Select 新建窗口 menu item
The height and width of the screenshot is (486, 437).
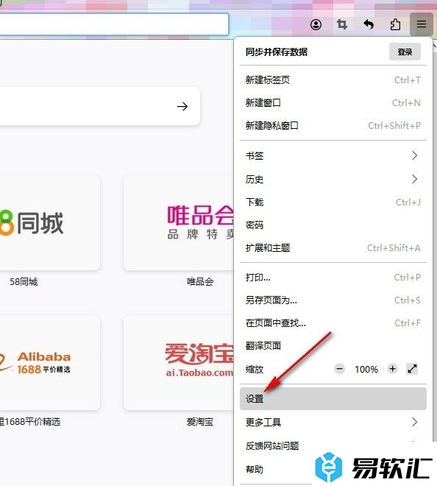[333, 102]
